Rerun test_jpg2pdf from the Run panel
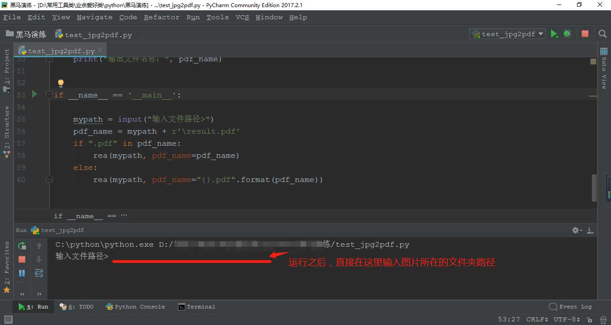The height and width of the screenshot is (325, 611). (22, 245)
